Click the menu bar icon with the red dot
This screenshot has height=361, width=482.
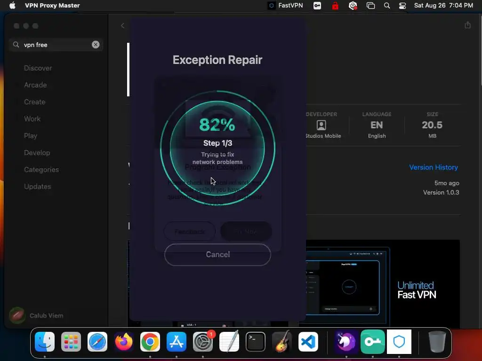353,6
